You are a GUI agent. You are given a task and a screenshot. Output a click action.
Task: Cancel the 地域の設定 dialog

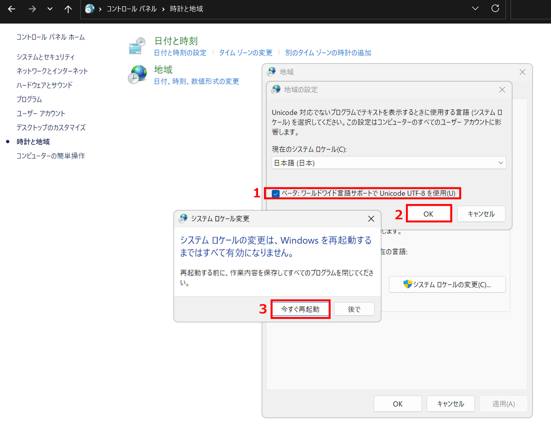(x=481, y=214)
